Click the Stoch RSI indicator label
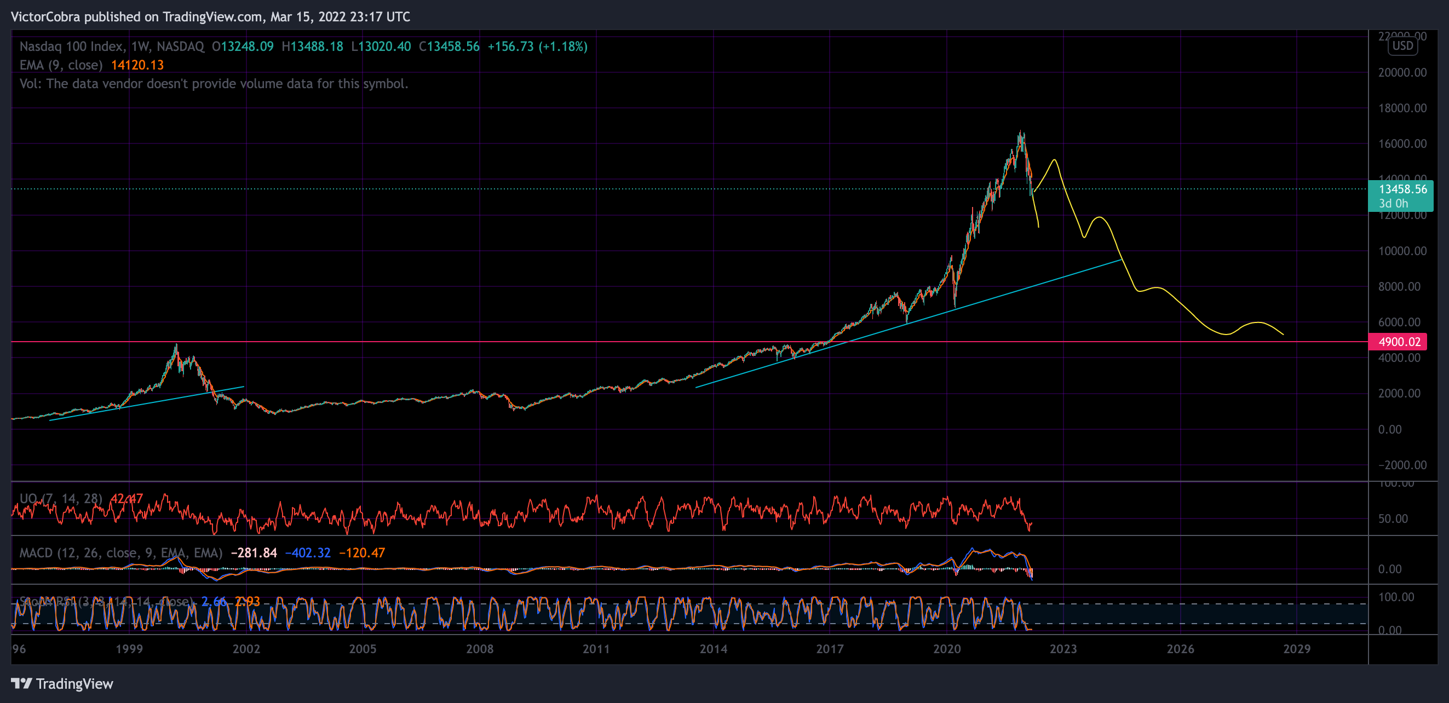Screen dimensions: 1449x703 click(x=106, y=602)
